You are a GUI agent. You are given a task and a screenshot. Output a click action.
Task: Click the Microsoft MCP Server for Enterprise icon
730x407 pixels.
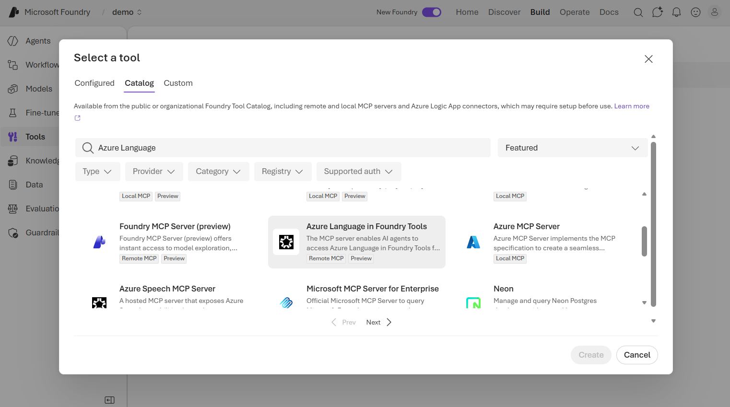[286, 303]
